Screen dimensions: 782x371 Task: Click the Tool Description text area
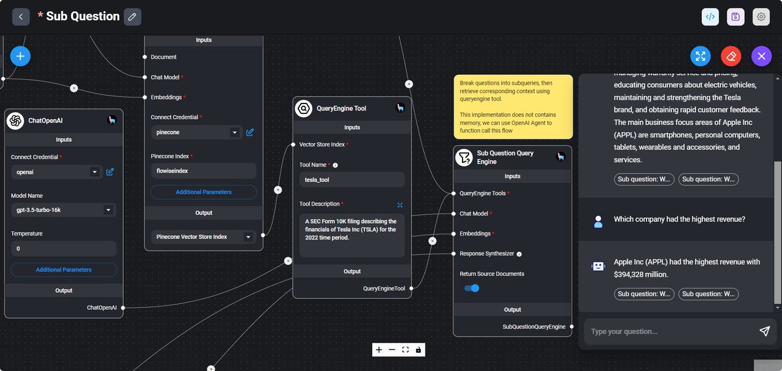pyautogui.click(x=352, y=235)
